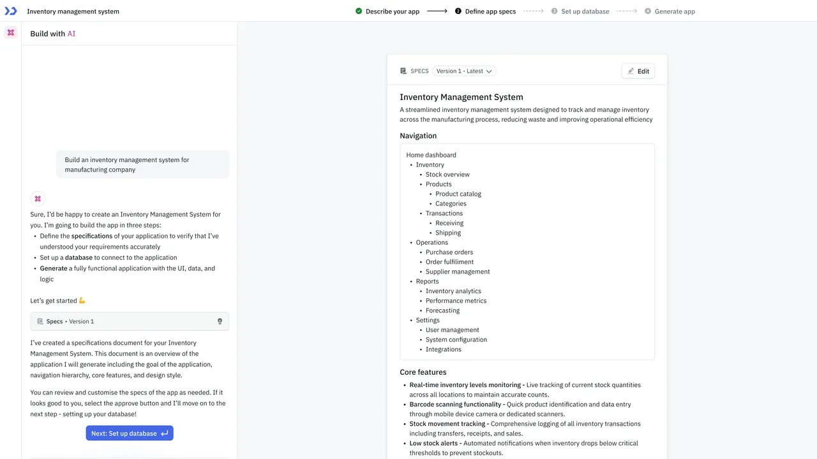The width and height of the screenshot is (817, 459).
Task: Open the AI builder sidebar icon
Action: click(x=11, y=33)
